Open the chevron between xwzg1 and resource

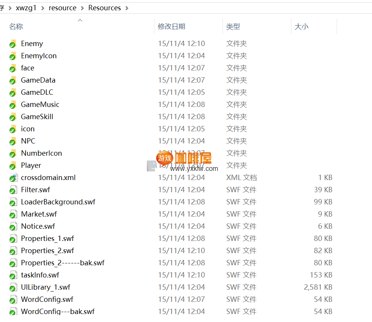(x=43, y=8)
